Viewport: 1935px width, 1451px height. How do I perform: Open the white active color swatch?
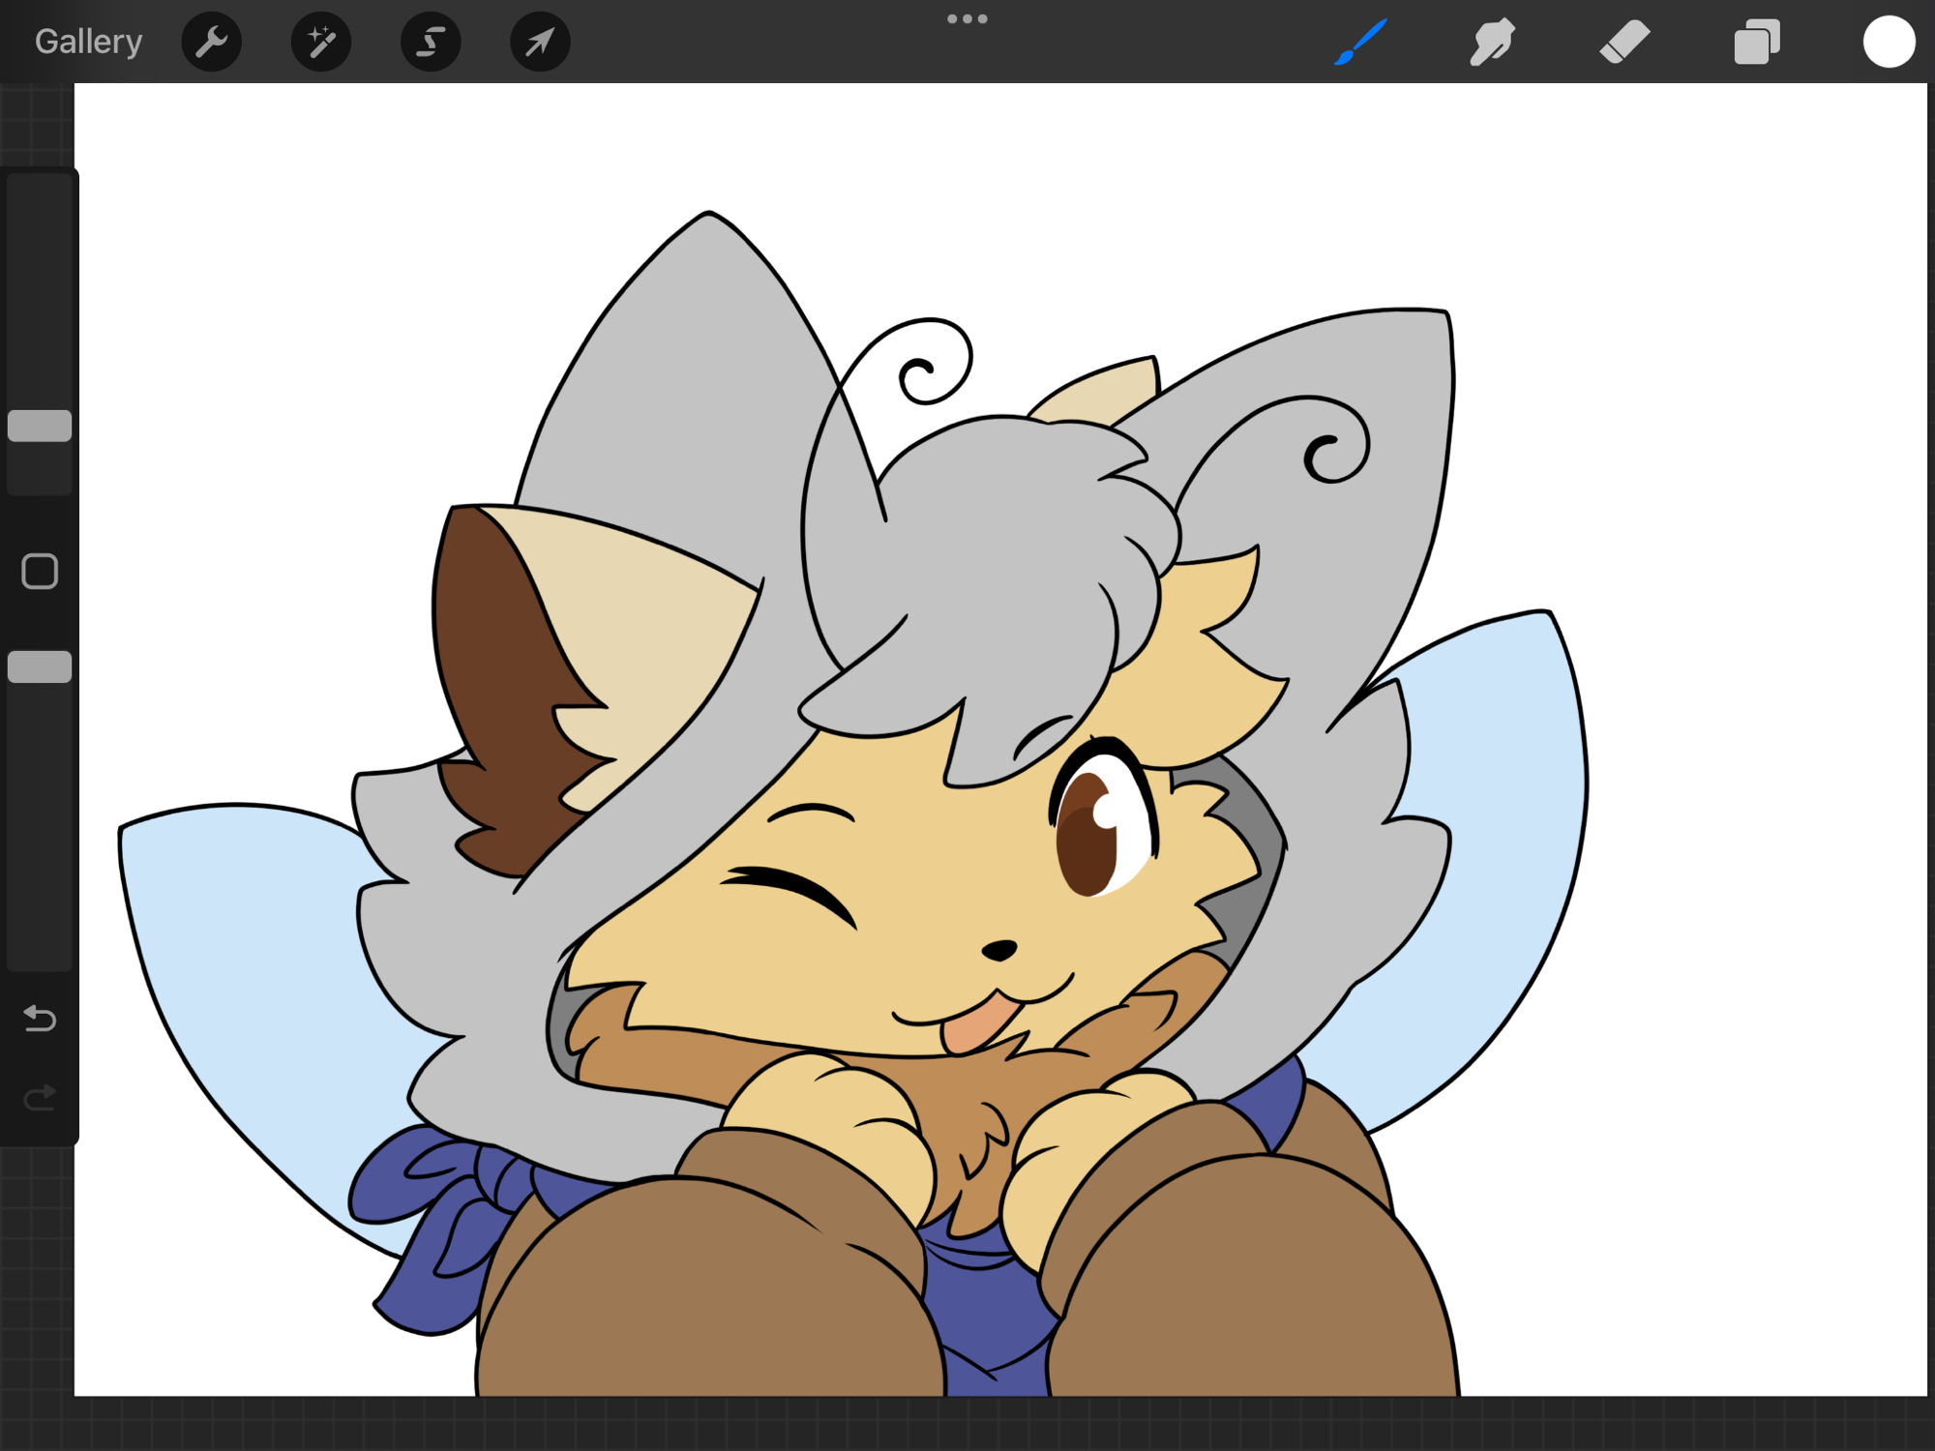(1889, 42)
